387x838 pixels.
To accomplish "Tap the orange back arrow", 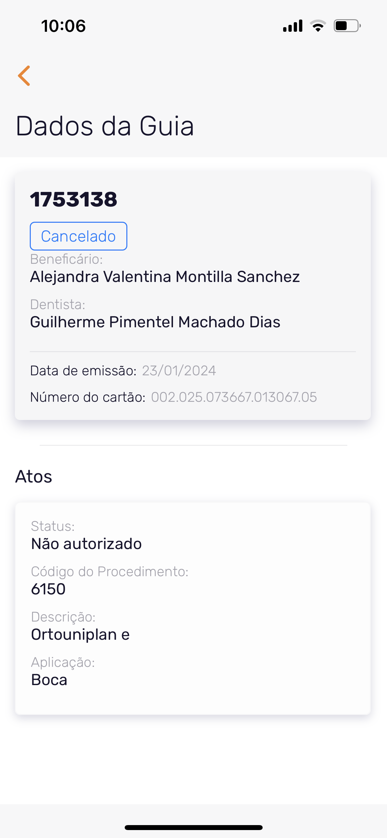I will [x=24, y=76].
